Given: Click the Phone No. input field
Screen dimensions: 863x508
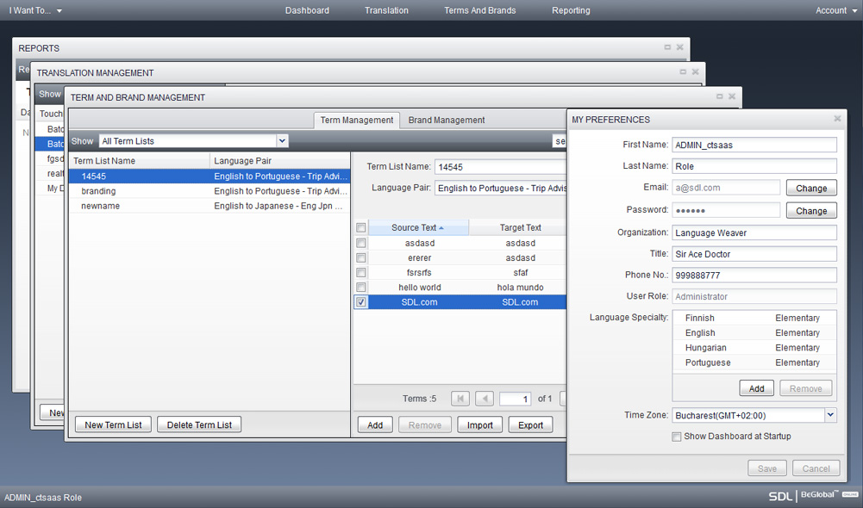Looking at the screenshot, I should click(x=754, y=275).
